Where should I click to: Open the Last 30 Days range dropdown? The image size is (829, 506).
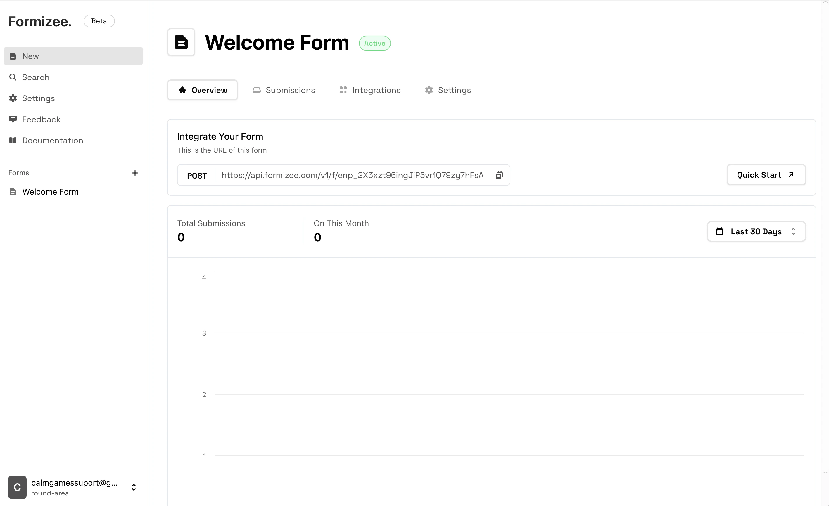pyautogui.click(x=756, y=231)
